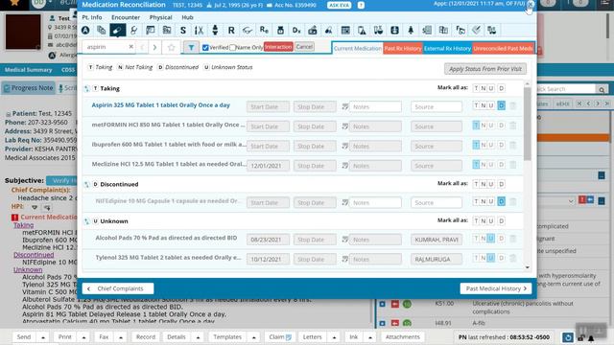Delete the Aspirin 325 MG row
Viewport: 614px width, 345px height.
tap(512, 105)
